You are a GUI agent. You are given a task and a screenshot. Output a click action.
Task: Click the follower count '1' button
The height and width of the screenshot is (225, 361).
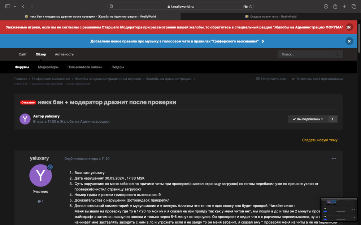(x=332, y=119)
